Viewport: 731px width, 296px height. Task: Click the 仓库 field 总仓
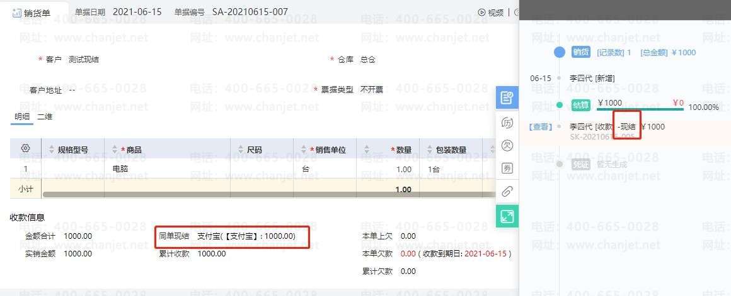coord(368,60)
